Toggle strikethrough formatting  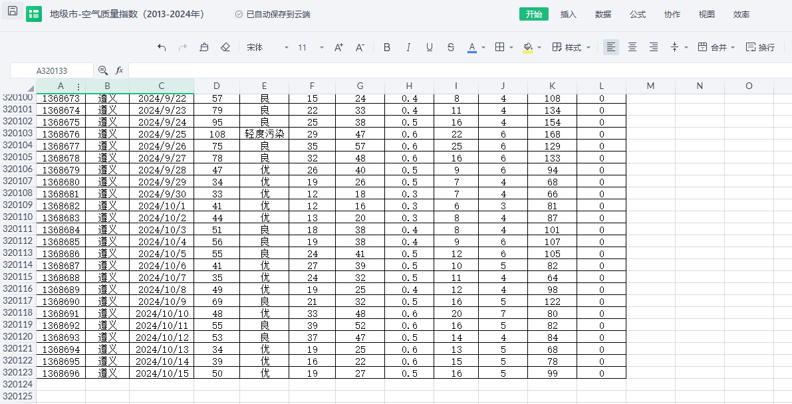click(x=451, y=47)
